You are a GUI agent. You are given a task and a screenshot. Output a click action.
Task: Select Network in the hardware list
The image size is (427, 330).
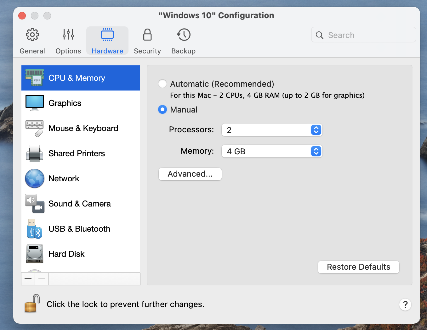point(81,179)
